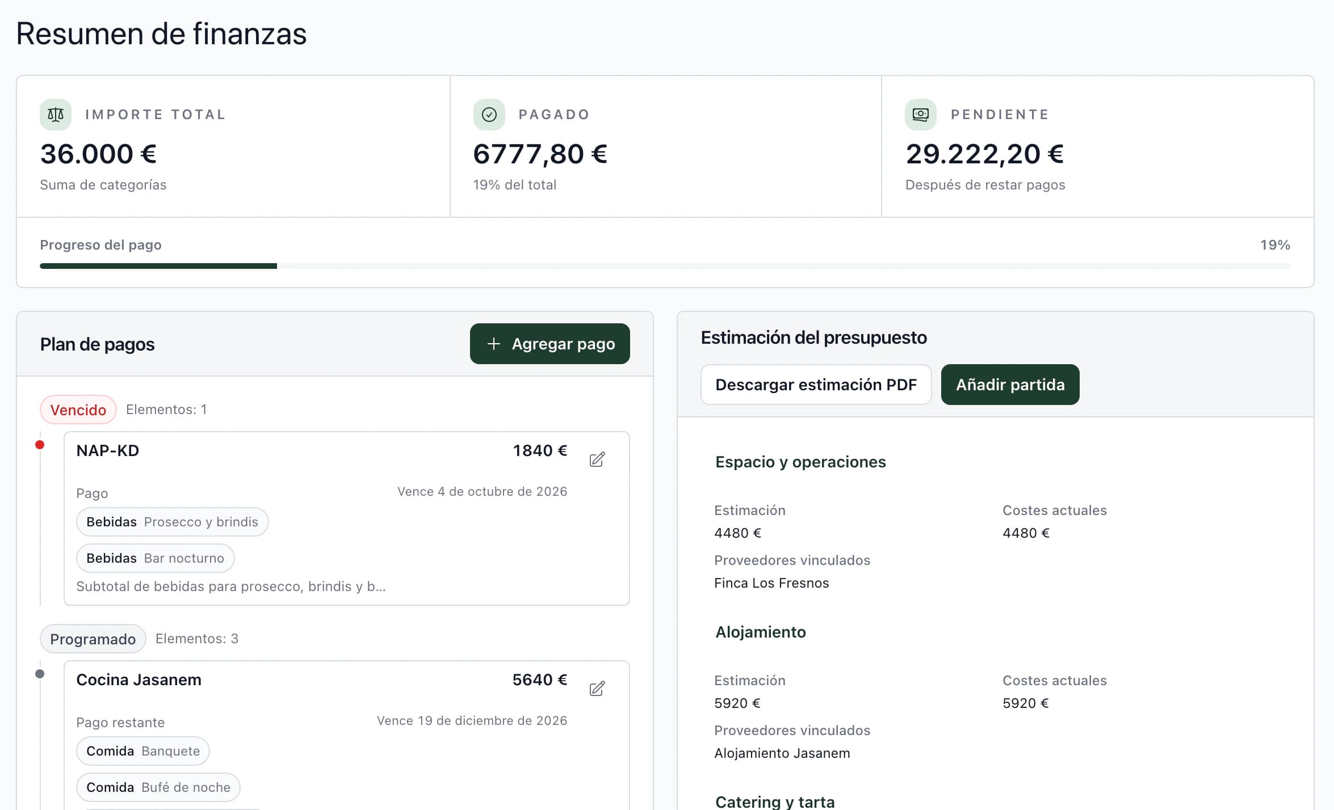This screenshot has width=1334, height=810.
Task: Click the plus icon in Agregar pago
Action: (x=494, y=344)
